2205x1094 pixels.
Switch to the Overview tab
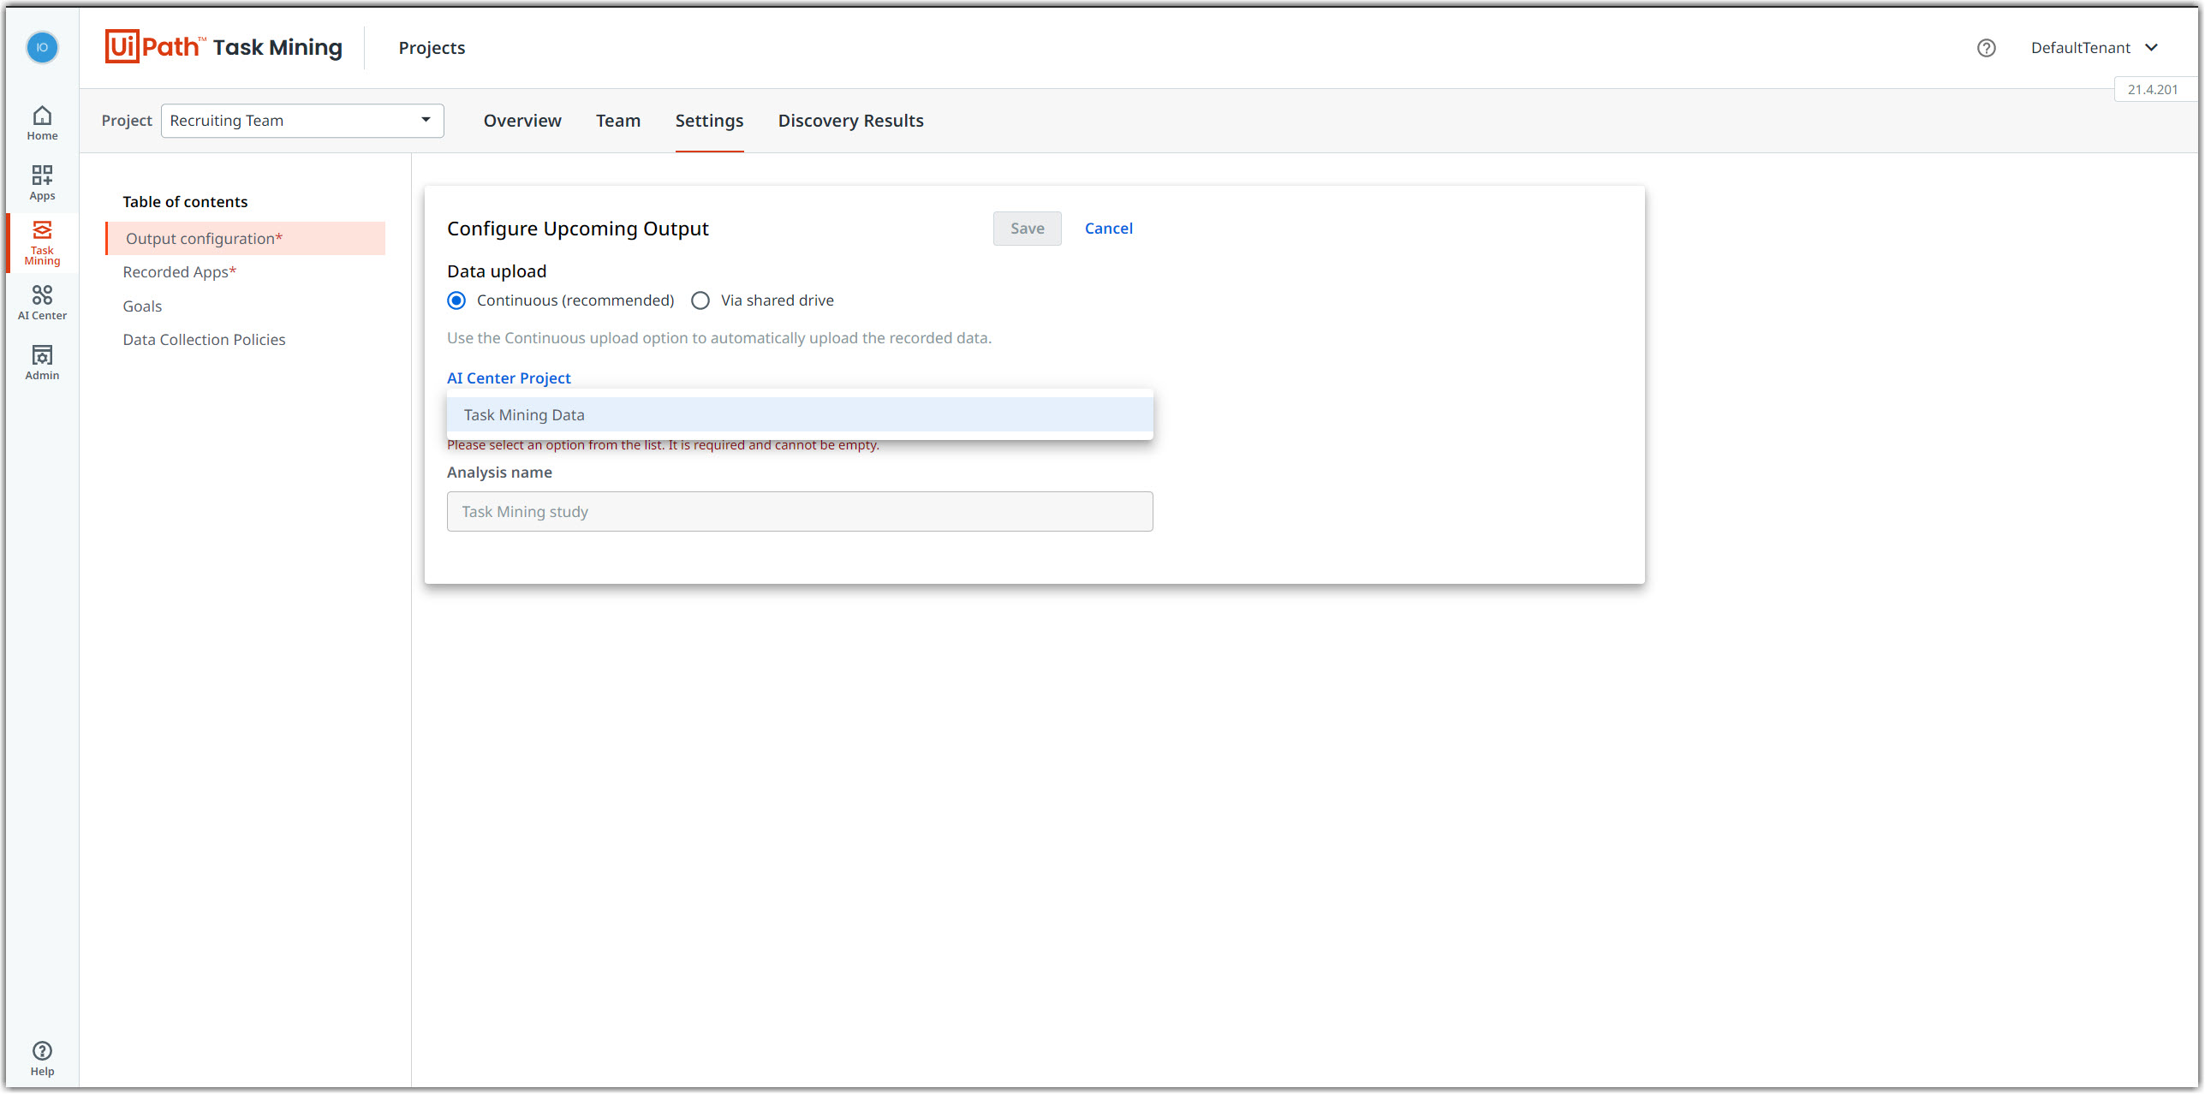522,121
